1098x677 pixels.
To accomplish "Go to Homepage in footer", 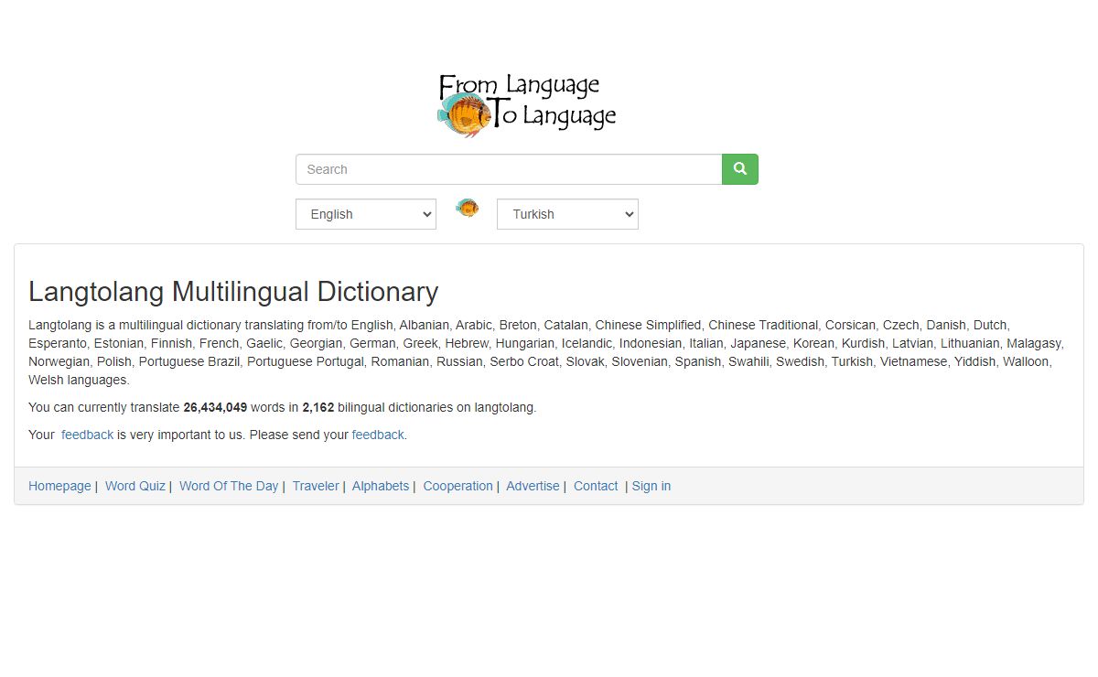I will click(59, 486).
